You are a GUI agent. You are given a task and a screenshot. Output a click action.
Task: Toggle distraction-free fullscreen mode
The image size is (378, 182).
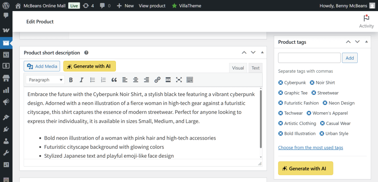[x=179, y=80]
